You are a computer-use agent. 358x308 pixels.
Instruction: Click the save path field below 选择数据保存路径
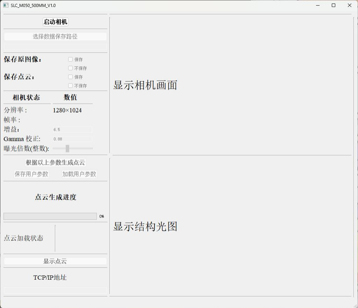click(x=55, y=47)
